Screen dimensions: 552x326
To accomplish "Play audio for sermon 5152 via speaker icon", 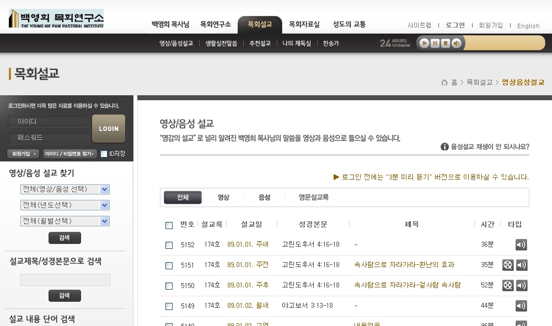I will click(521, 244).
